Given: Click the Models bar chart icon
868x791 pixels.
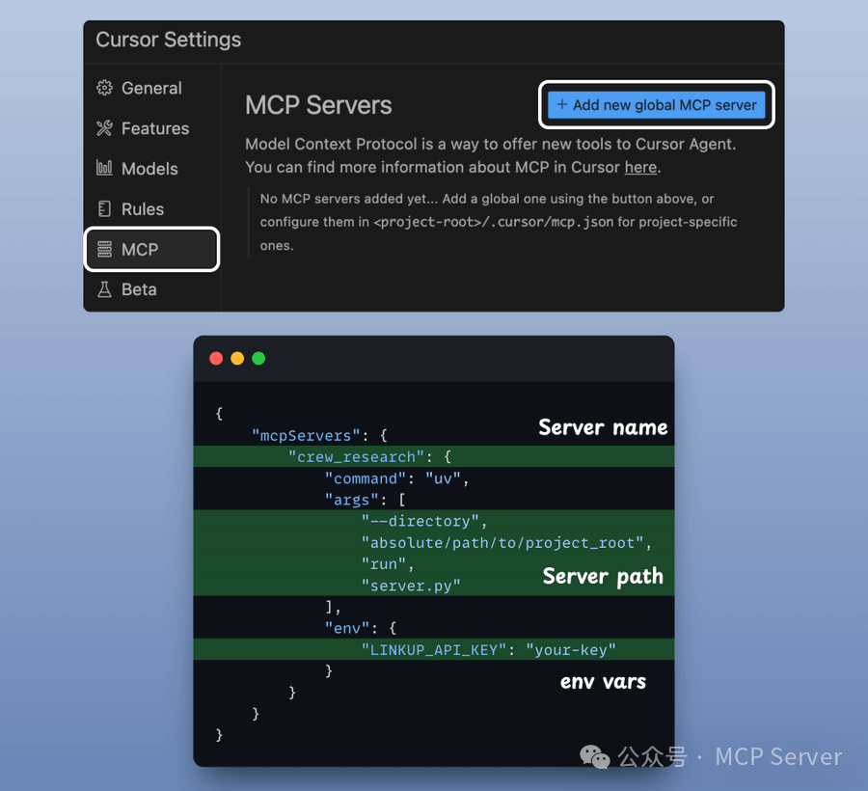Looking at the screenshot, I should click(104, 168).
